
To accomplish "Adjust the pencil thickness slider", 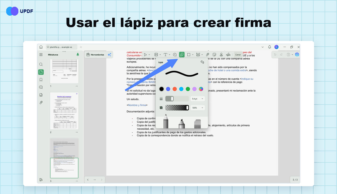I will coord(177,99).
